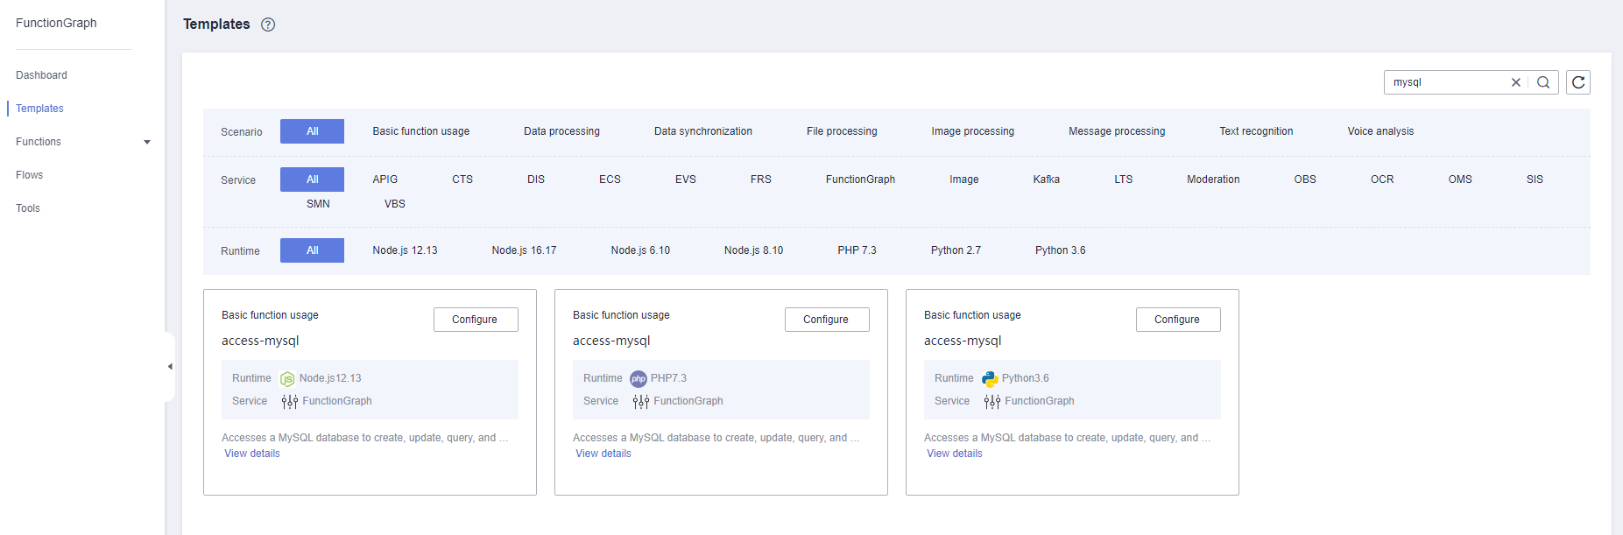Click the FunctionGraph title in sidebar

(56, 23)
